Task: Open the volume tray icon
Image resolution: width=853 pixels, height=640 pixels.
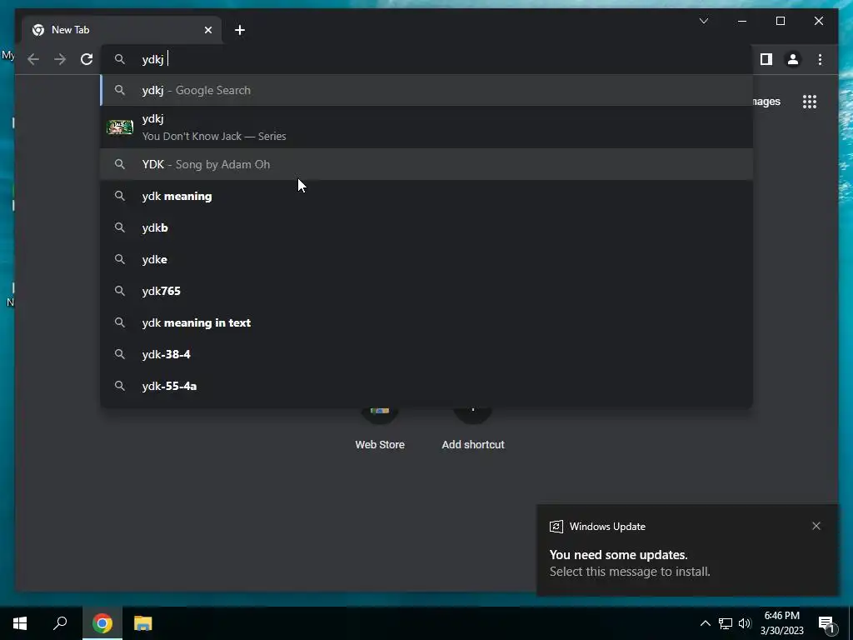Action: point(745,623)
